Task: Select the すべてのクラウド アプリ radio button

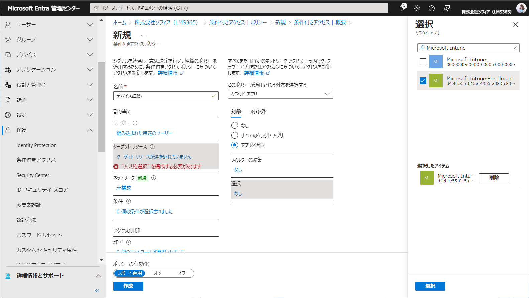Action: (x=235, y=135)
